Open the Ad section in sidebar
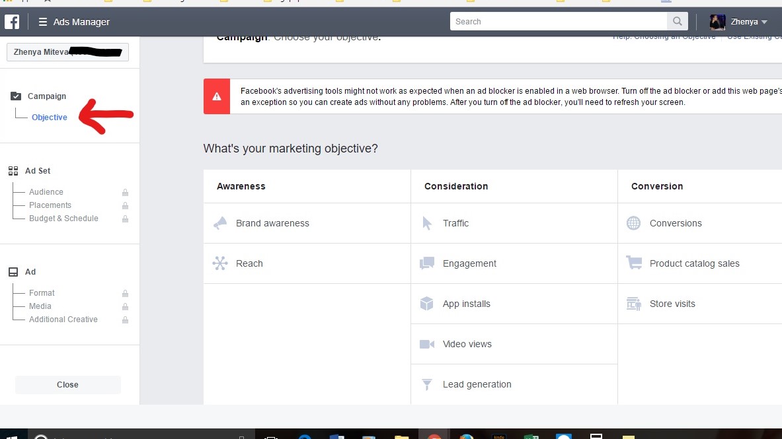The width and height of the screenshot is (782, 439). pos(30,272)
